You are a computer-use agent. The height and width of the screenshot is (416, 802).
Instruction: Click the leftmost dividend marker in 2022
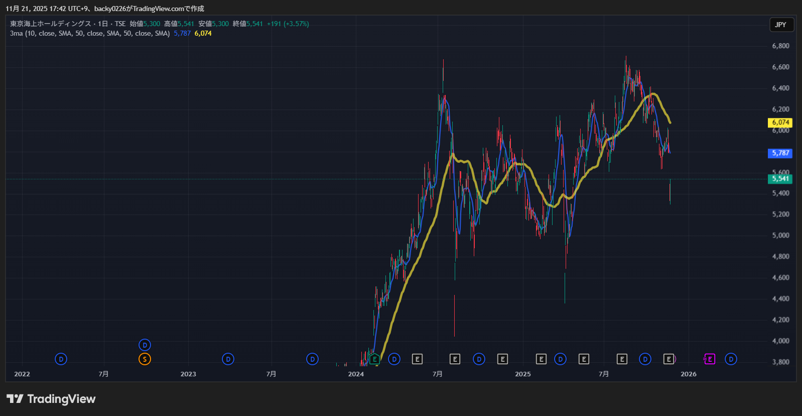click(x=61, y=359)
